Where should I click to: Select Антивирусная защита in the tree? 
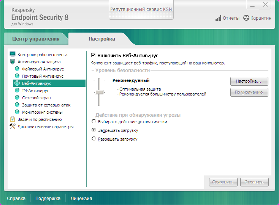click(x=39, y=62)
